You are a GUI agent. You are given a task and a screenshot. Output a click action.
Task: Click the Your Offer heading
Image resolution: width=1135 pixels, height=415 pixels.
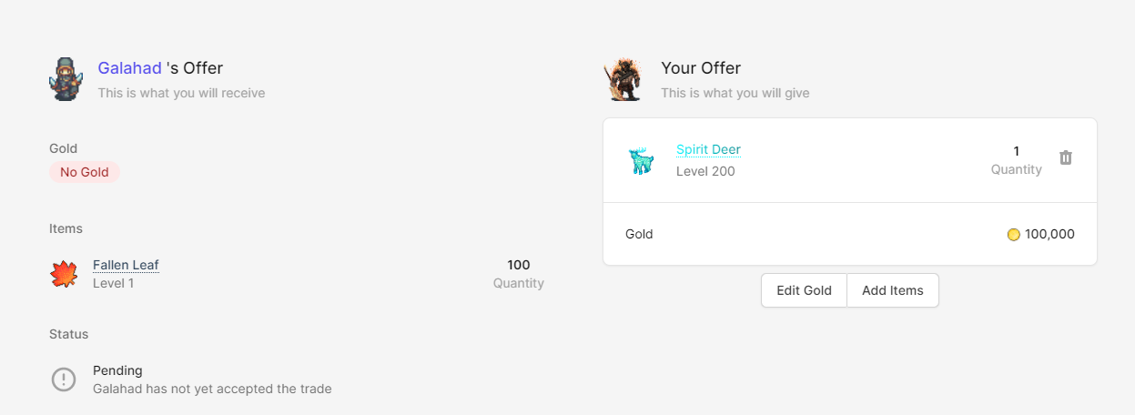coord(701,68)
